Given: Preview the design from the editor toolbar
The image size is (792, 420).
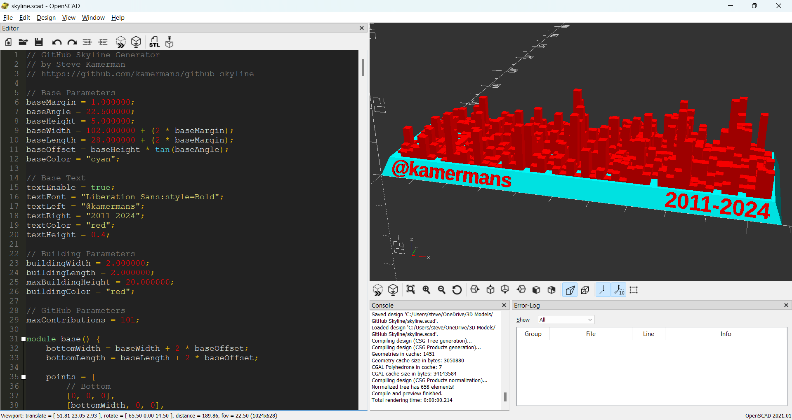Looking at the screenshot, I should (x=120, y=42).
